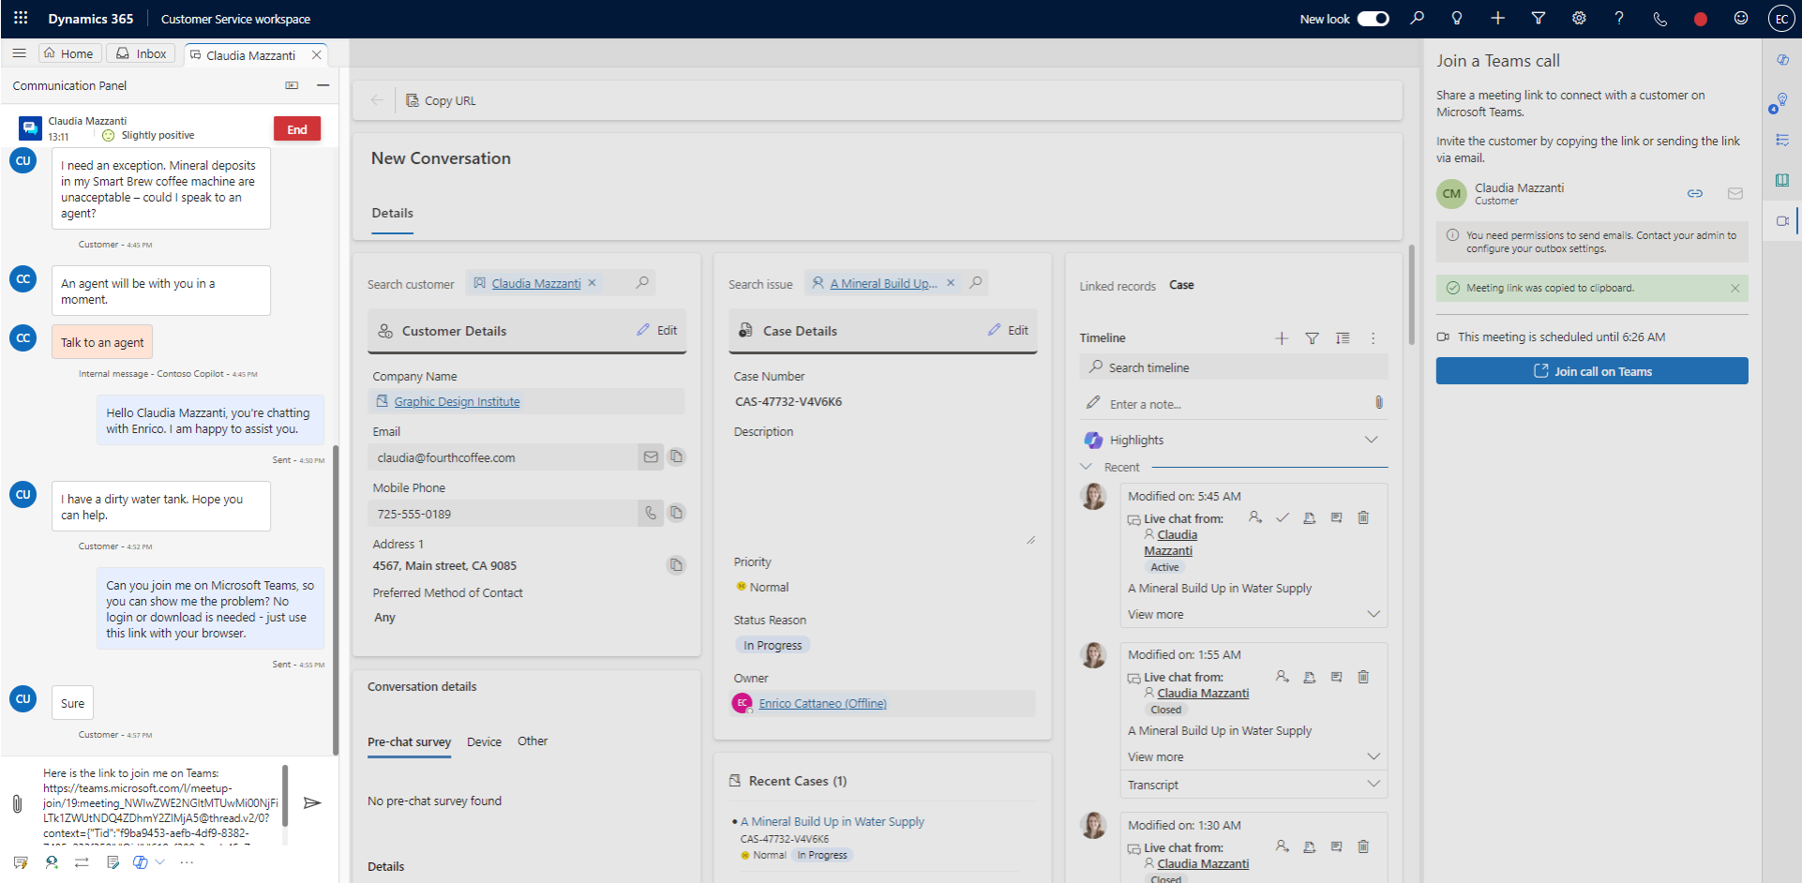Switch to the Inbox tab
This screenshot has height=883, width=1802.
pos(141,53)
